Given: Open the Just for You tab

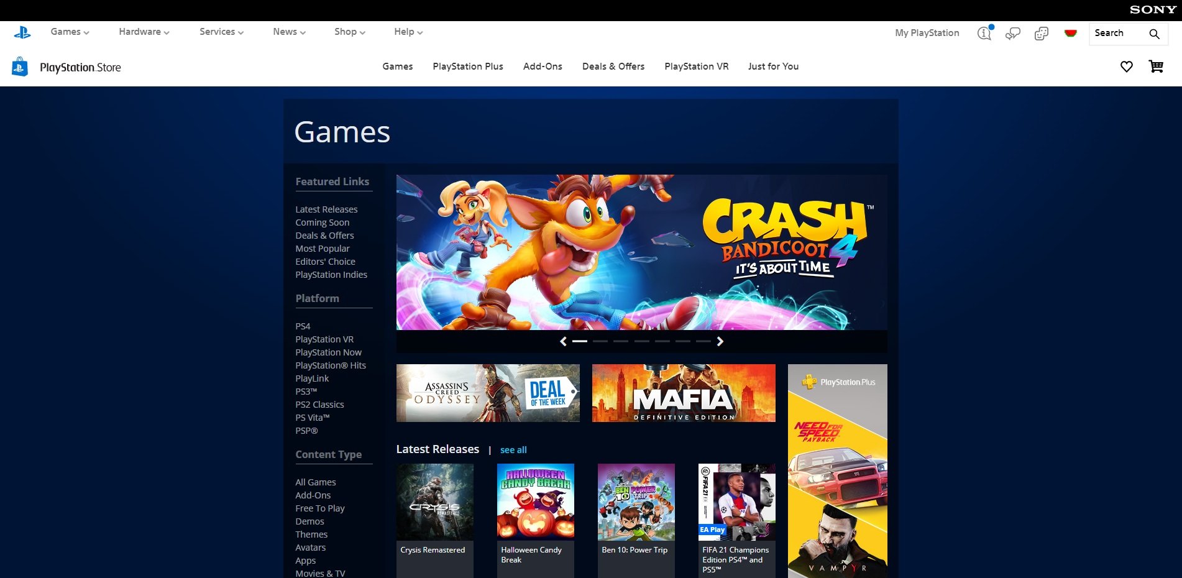Looking at the screenshot, I should pos(773,67).
